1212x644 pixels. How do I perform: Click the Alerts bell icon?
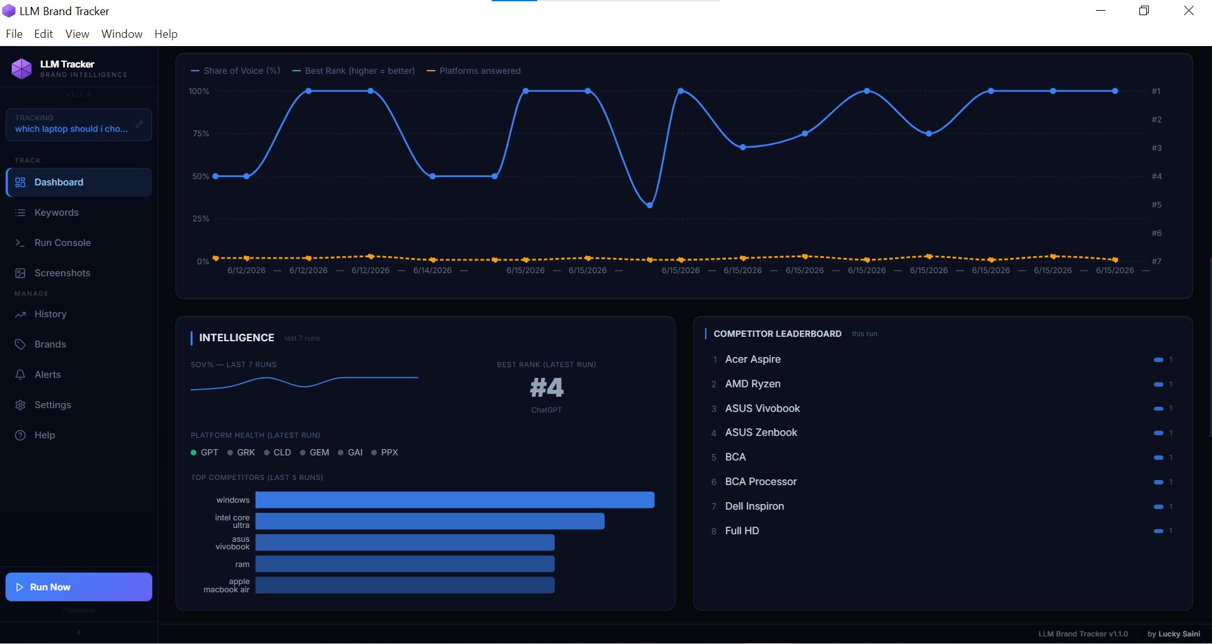click(x=20, y=375)
